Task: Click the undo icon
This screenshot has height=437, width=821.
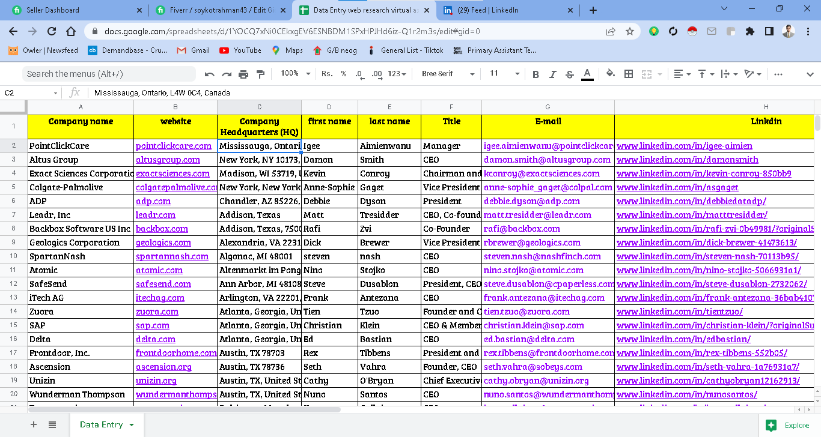Action: pos(209,73)
